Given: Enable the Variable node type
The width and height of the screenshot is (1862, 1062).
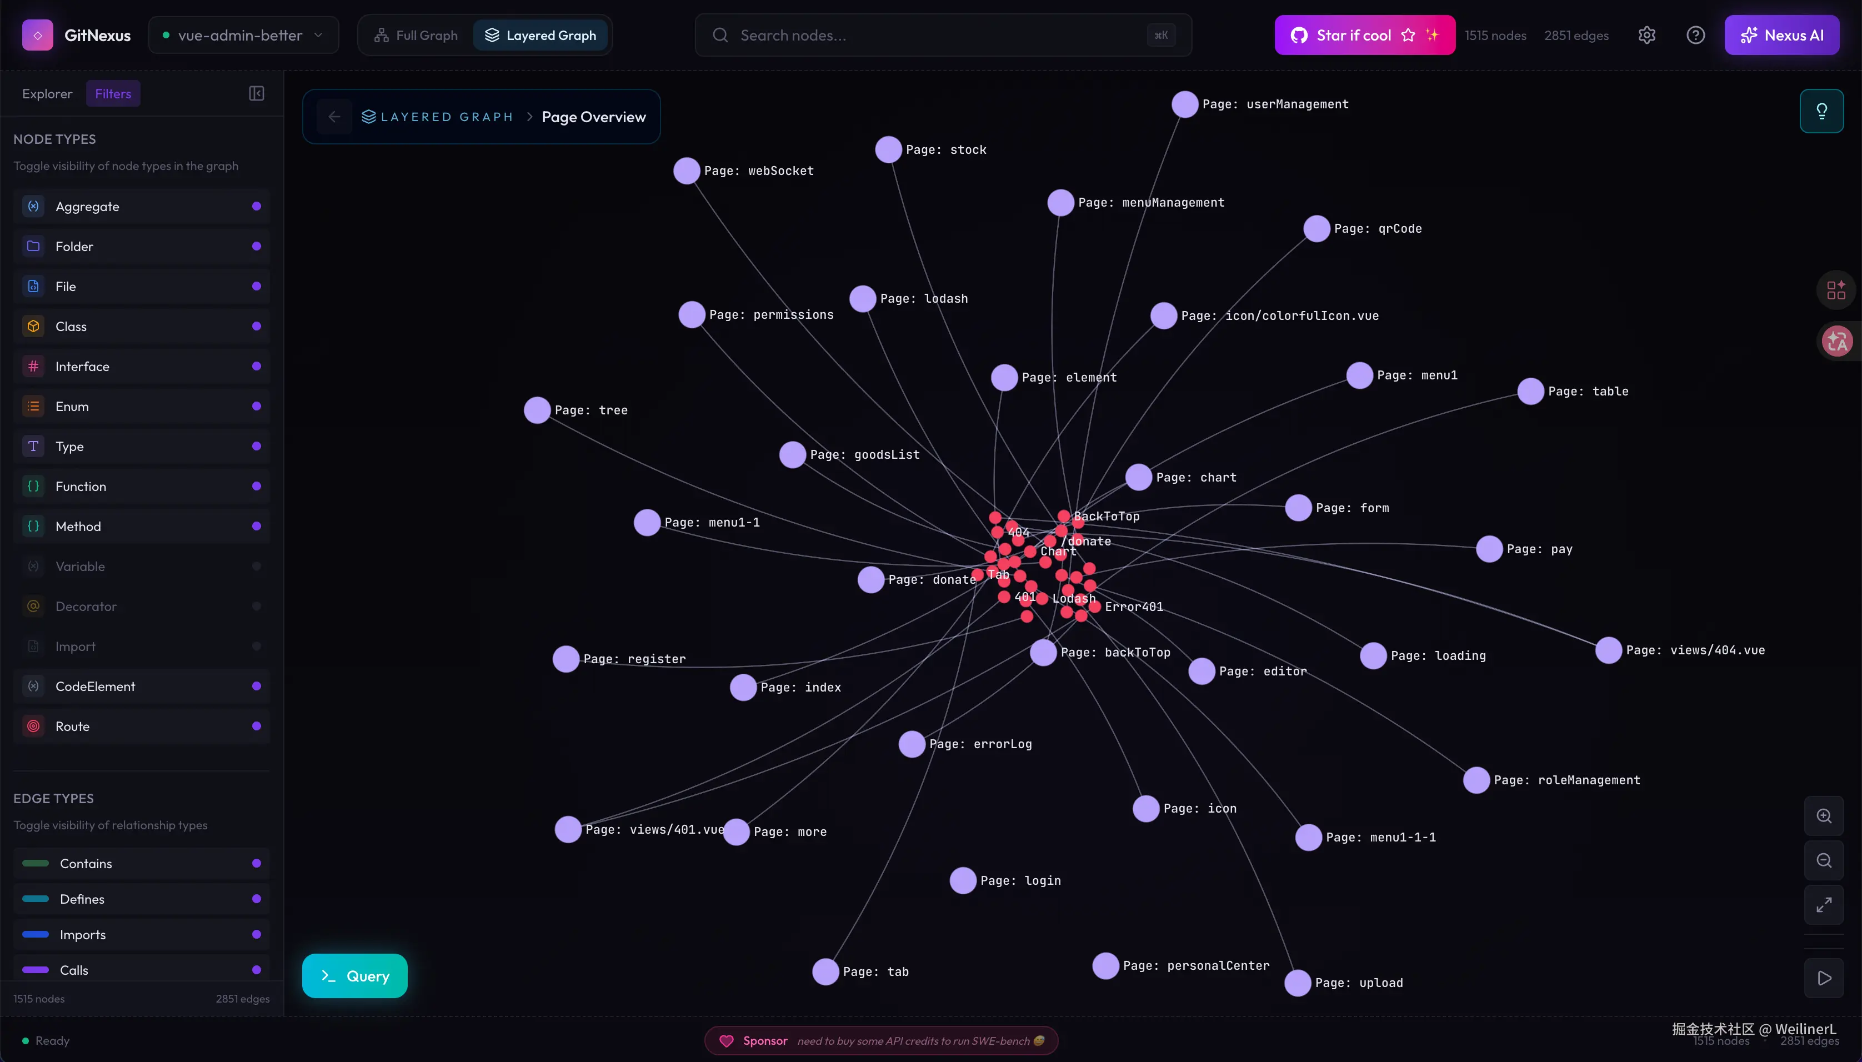Looking at the screenshot, I should 142,566.
